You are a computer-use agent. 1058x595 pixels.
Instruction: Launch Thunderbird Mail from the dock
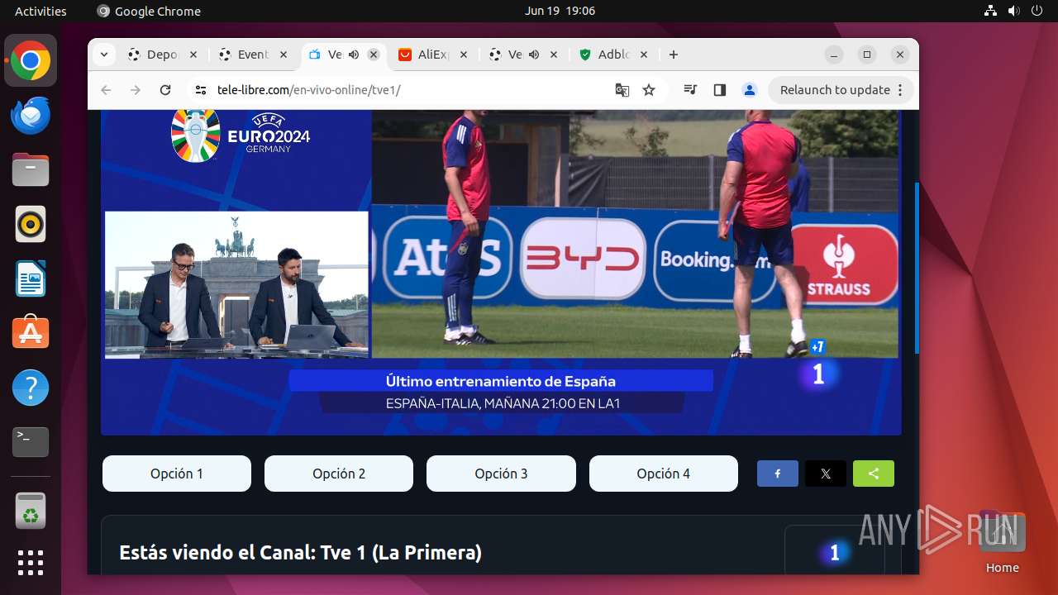[31, 115]
